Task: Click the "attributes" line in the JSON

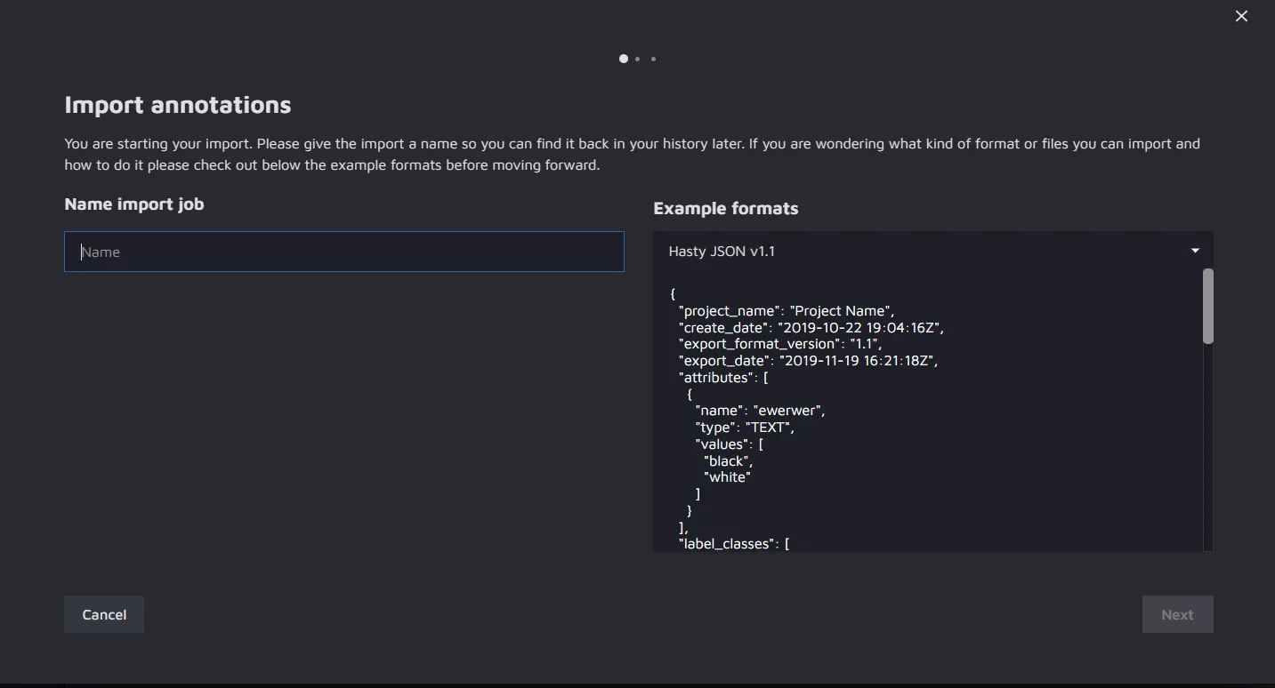Action: pos(722,378)
